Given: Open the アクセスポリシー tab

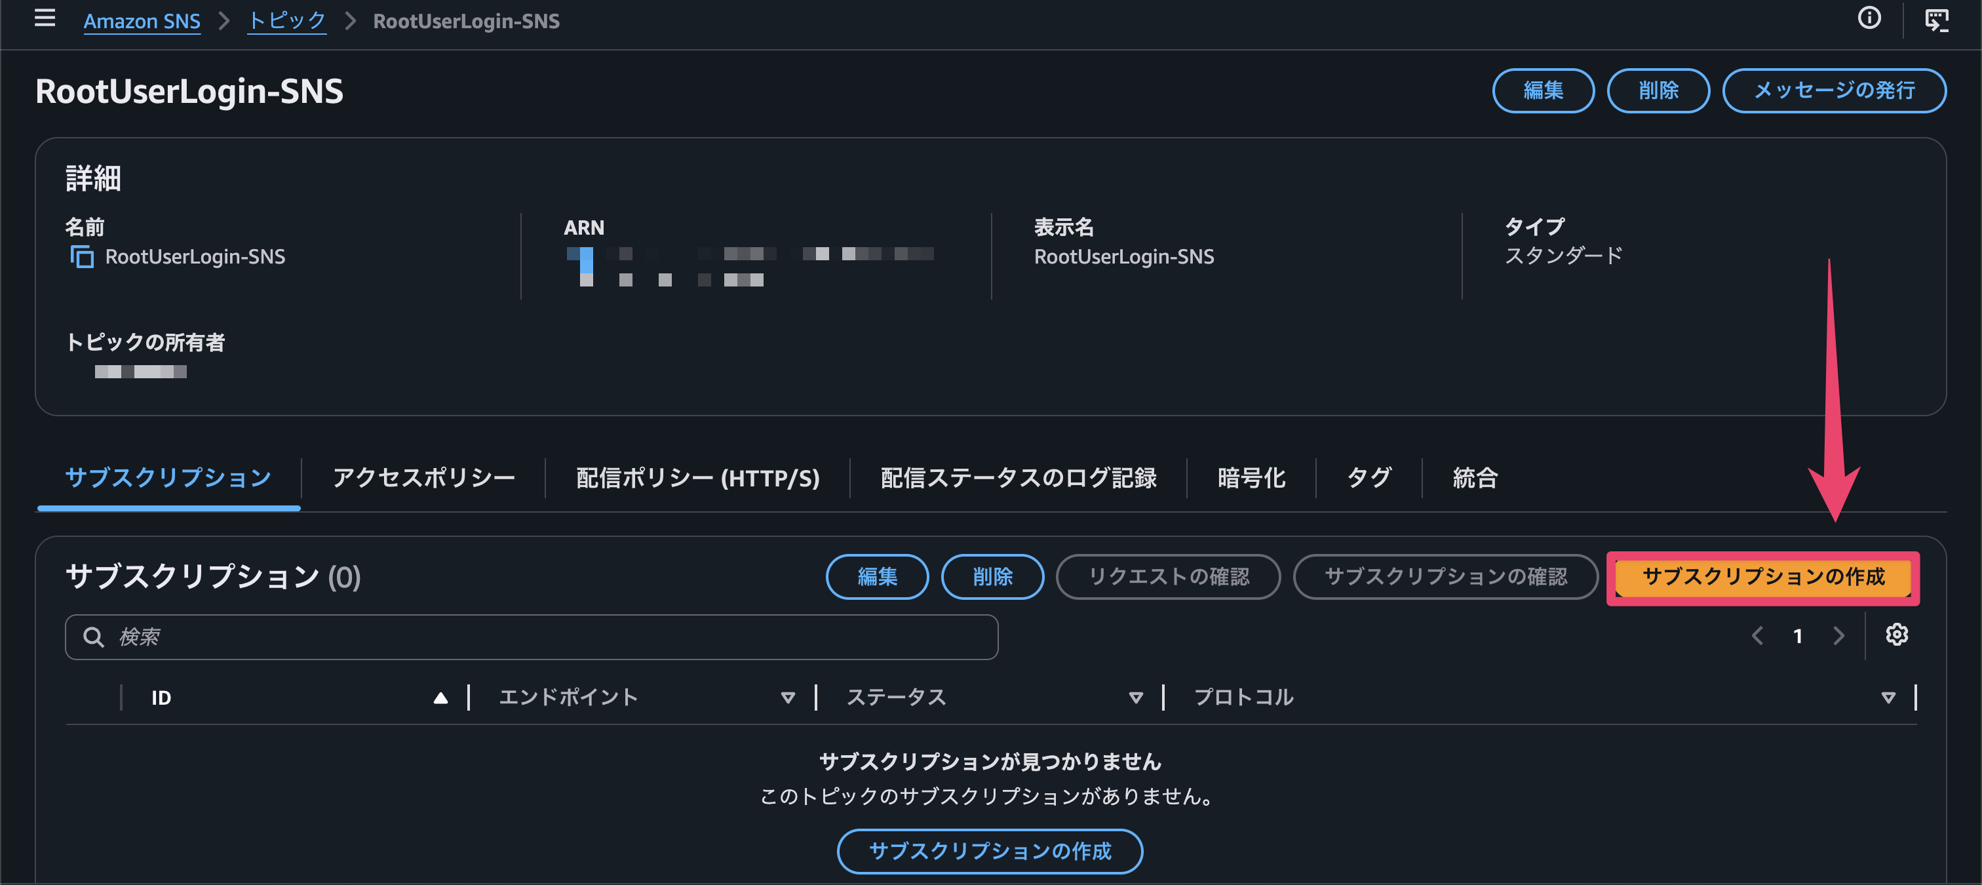Looking at the screenshot, I should [x=423, y=478].
